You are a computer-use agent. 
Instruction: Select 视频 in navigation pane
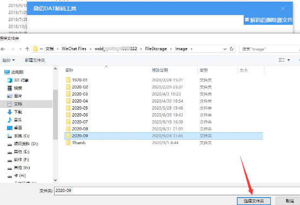click(15, 88)
